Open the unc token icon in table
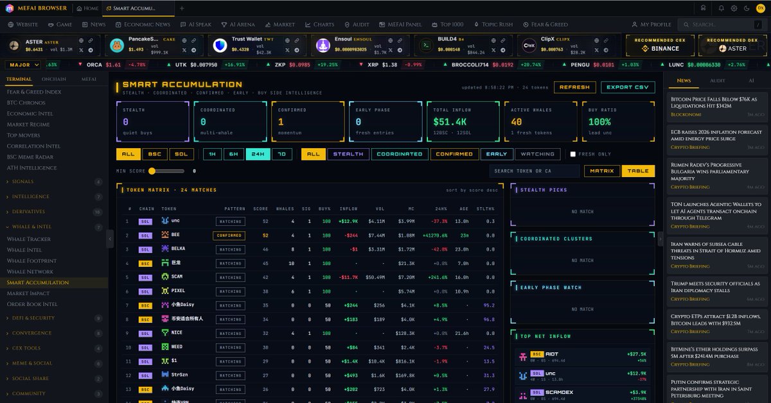 tap(165, 221)
